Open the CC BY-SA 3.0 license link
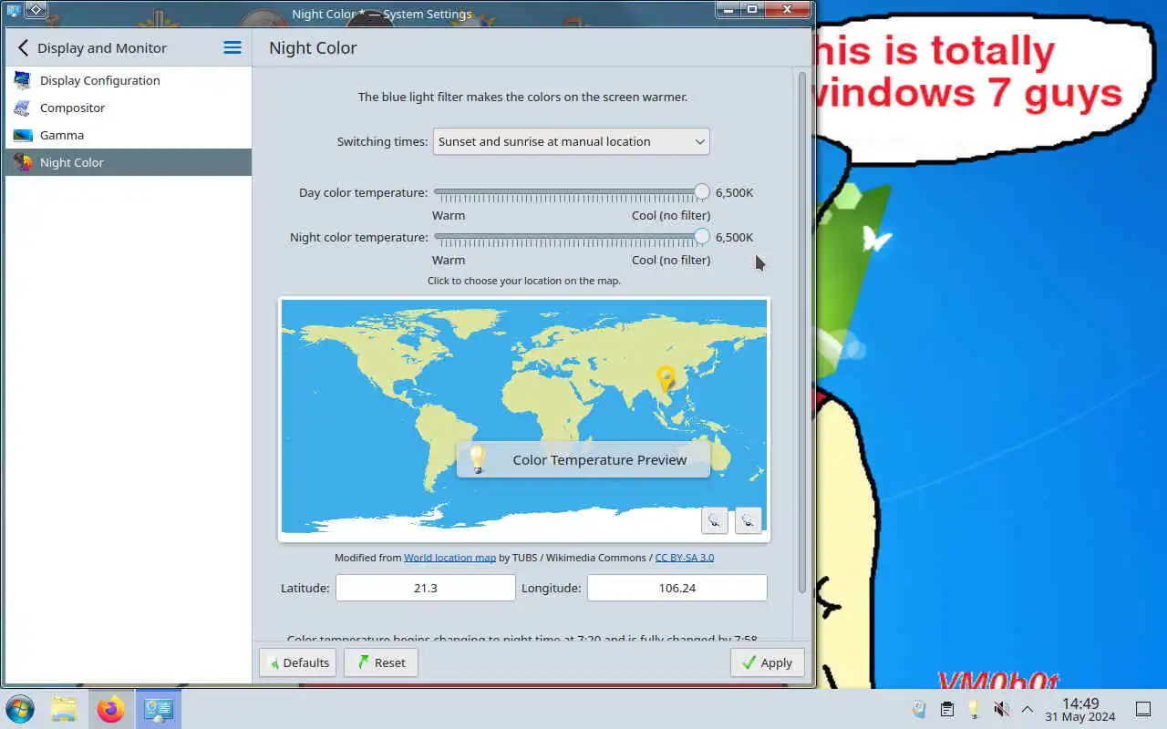This screenshot has width=1167, height=729. click(x=684, y=557)
